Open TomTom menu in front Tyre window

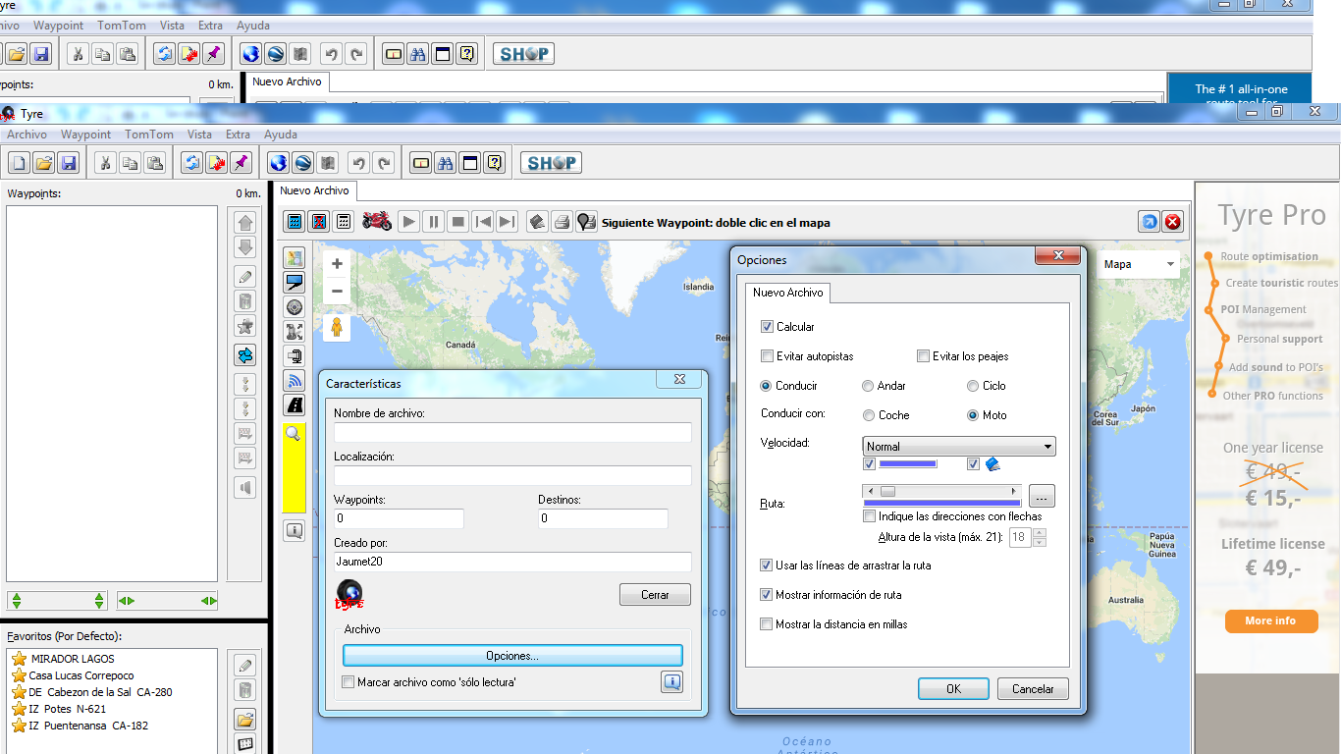[x=149, y=135]
